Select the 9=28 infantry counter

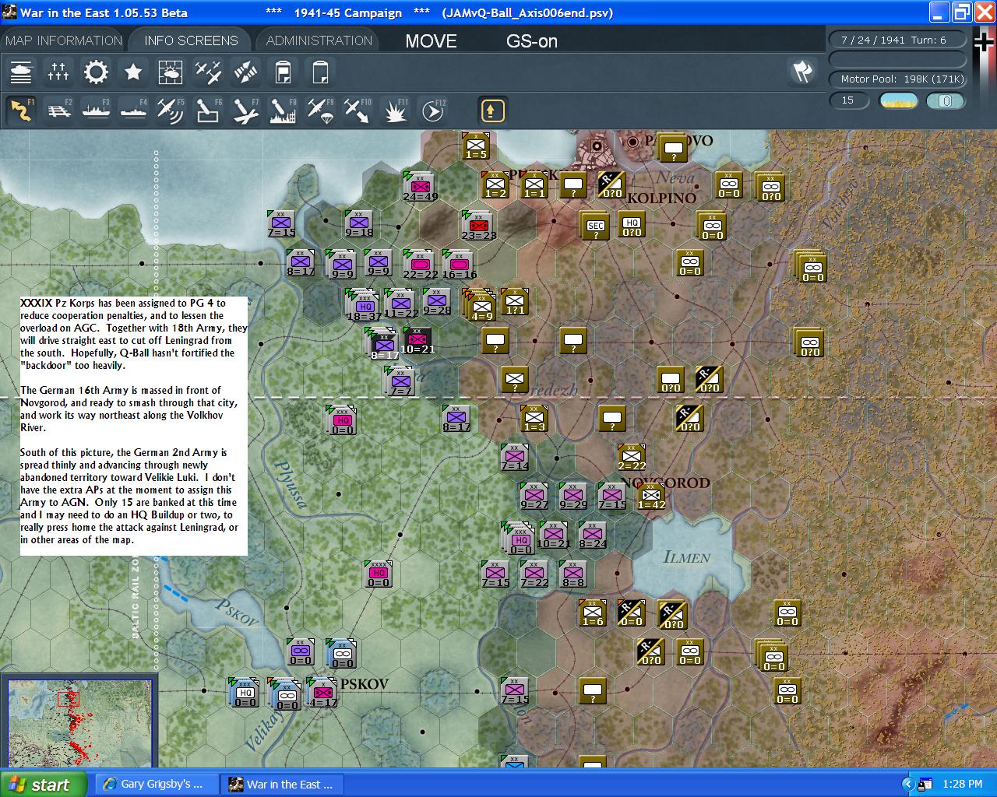coord(436,302)
